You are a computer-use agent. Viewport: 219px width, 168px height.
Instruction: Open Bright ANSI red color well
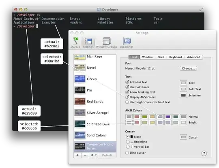[137, 122]
